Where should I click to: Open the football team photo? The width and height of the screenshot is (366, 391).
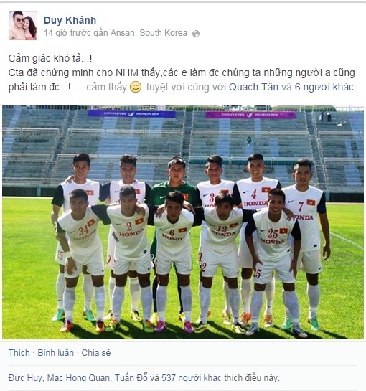[x=183, y=222]
